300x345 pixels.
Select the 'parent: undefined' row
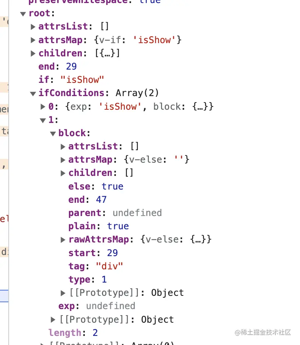(x=115, y=213)
